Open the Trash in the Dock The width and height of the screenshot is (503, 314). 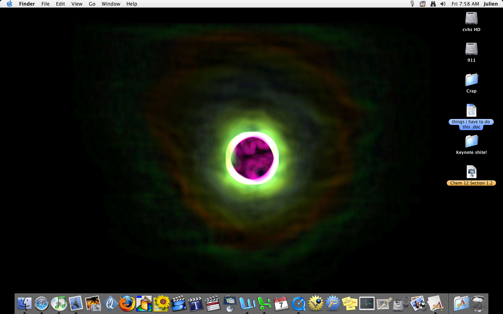pyautogui.click(x=478, y=303)
